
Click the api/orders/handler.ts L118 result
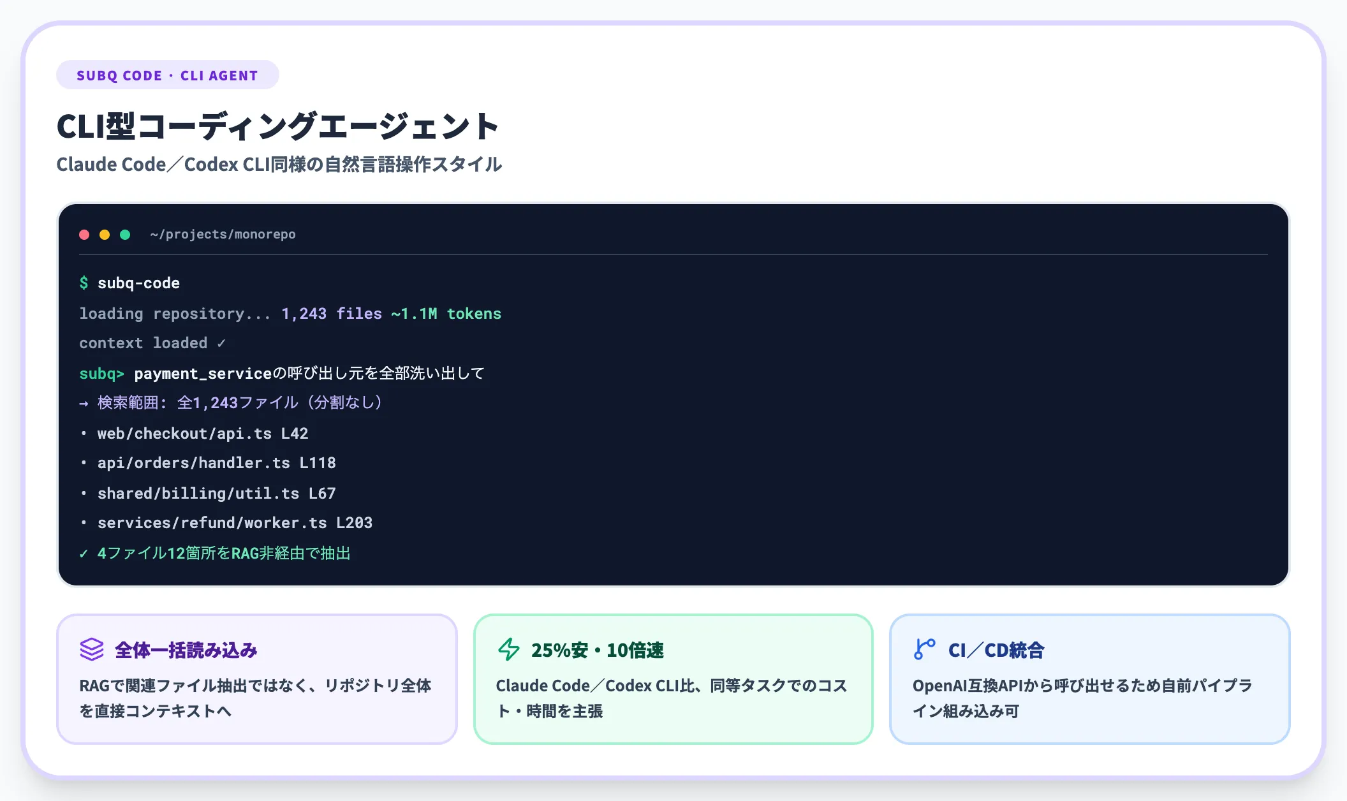click(207, 462)
